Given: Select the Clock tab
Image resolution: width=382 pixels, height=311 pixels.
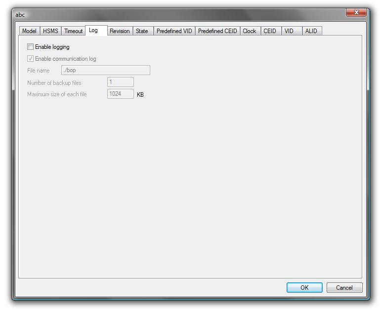Looking at the screenshot, I should 250,31.
